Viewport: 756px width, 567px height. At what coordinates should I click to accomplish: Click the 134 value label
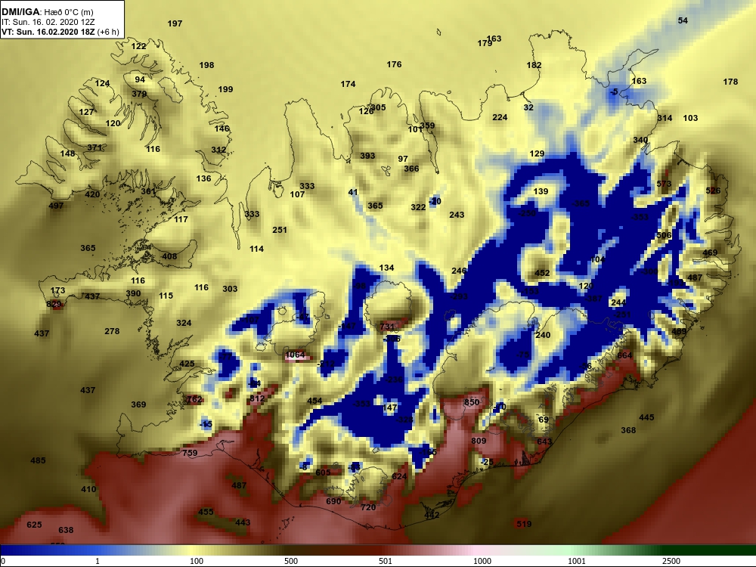pyautogui.click(x=386, y=268)
